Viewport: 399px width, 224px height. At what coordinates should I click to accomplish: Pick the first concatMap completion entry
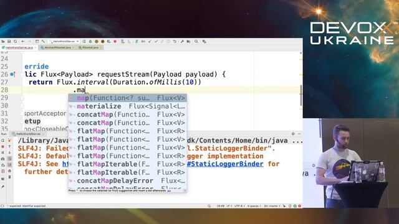click(x=127, y=114)
